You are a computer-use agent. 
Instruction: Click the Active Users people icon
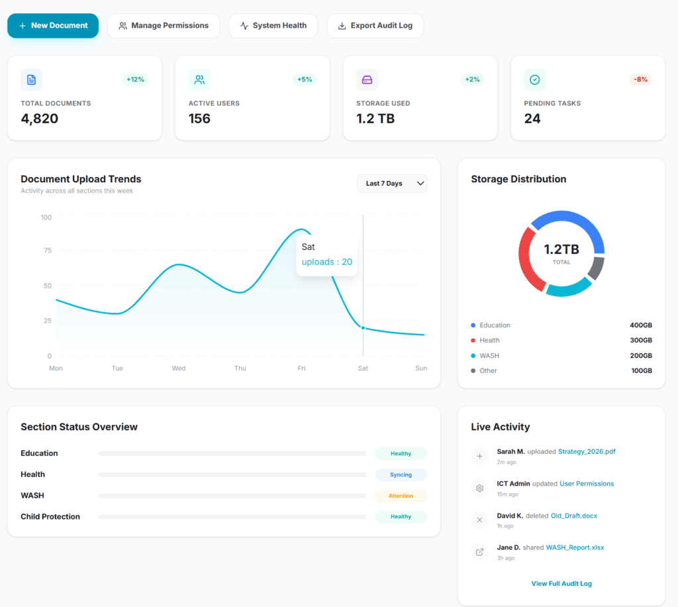point(199,80)
